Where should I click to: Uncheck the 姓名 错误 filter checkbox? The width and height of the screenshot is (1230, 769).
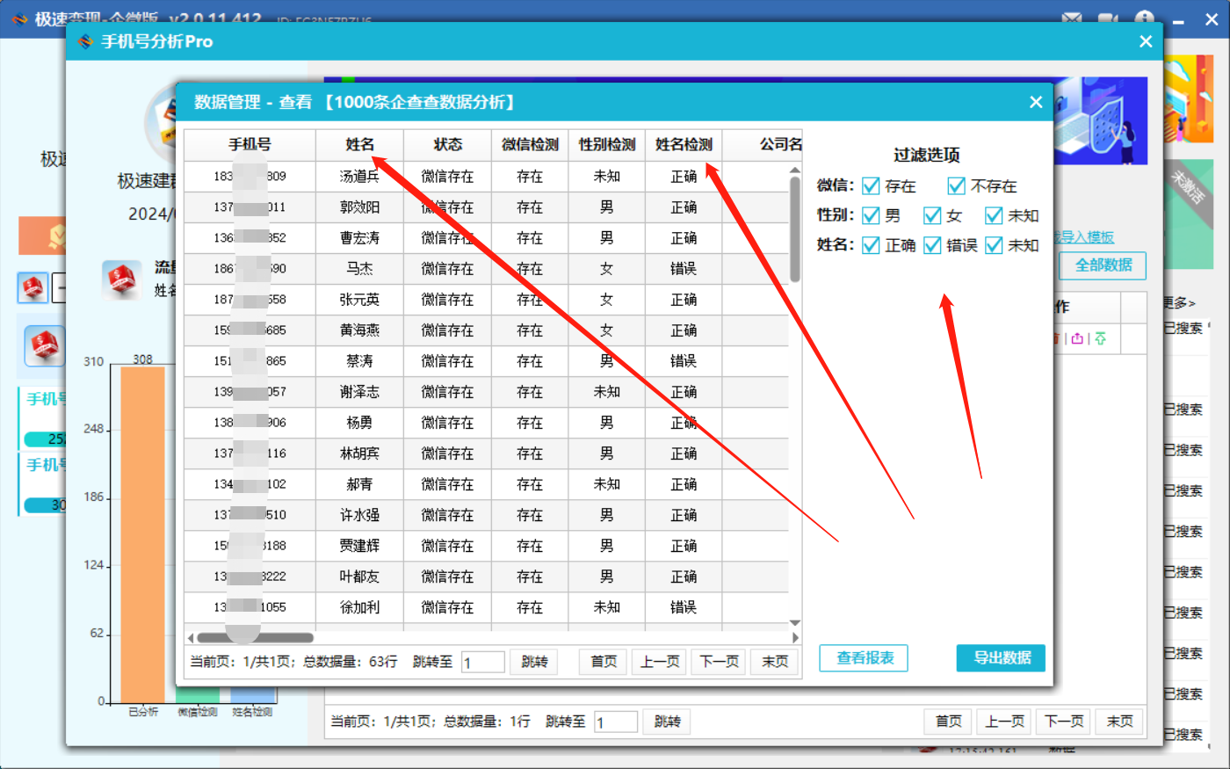(x=931, y=245)
